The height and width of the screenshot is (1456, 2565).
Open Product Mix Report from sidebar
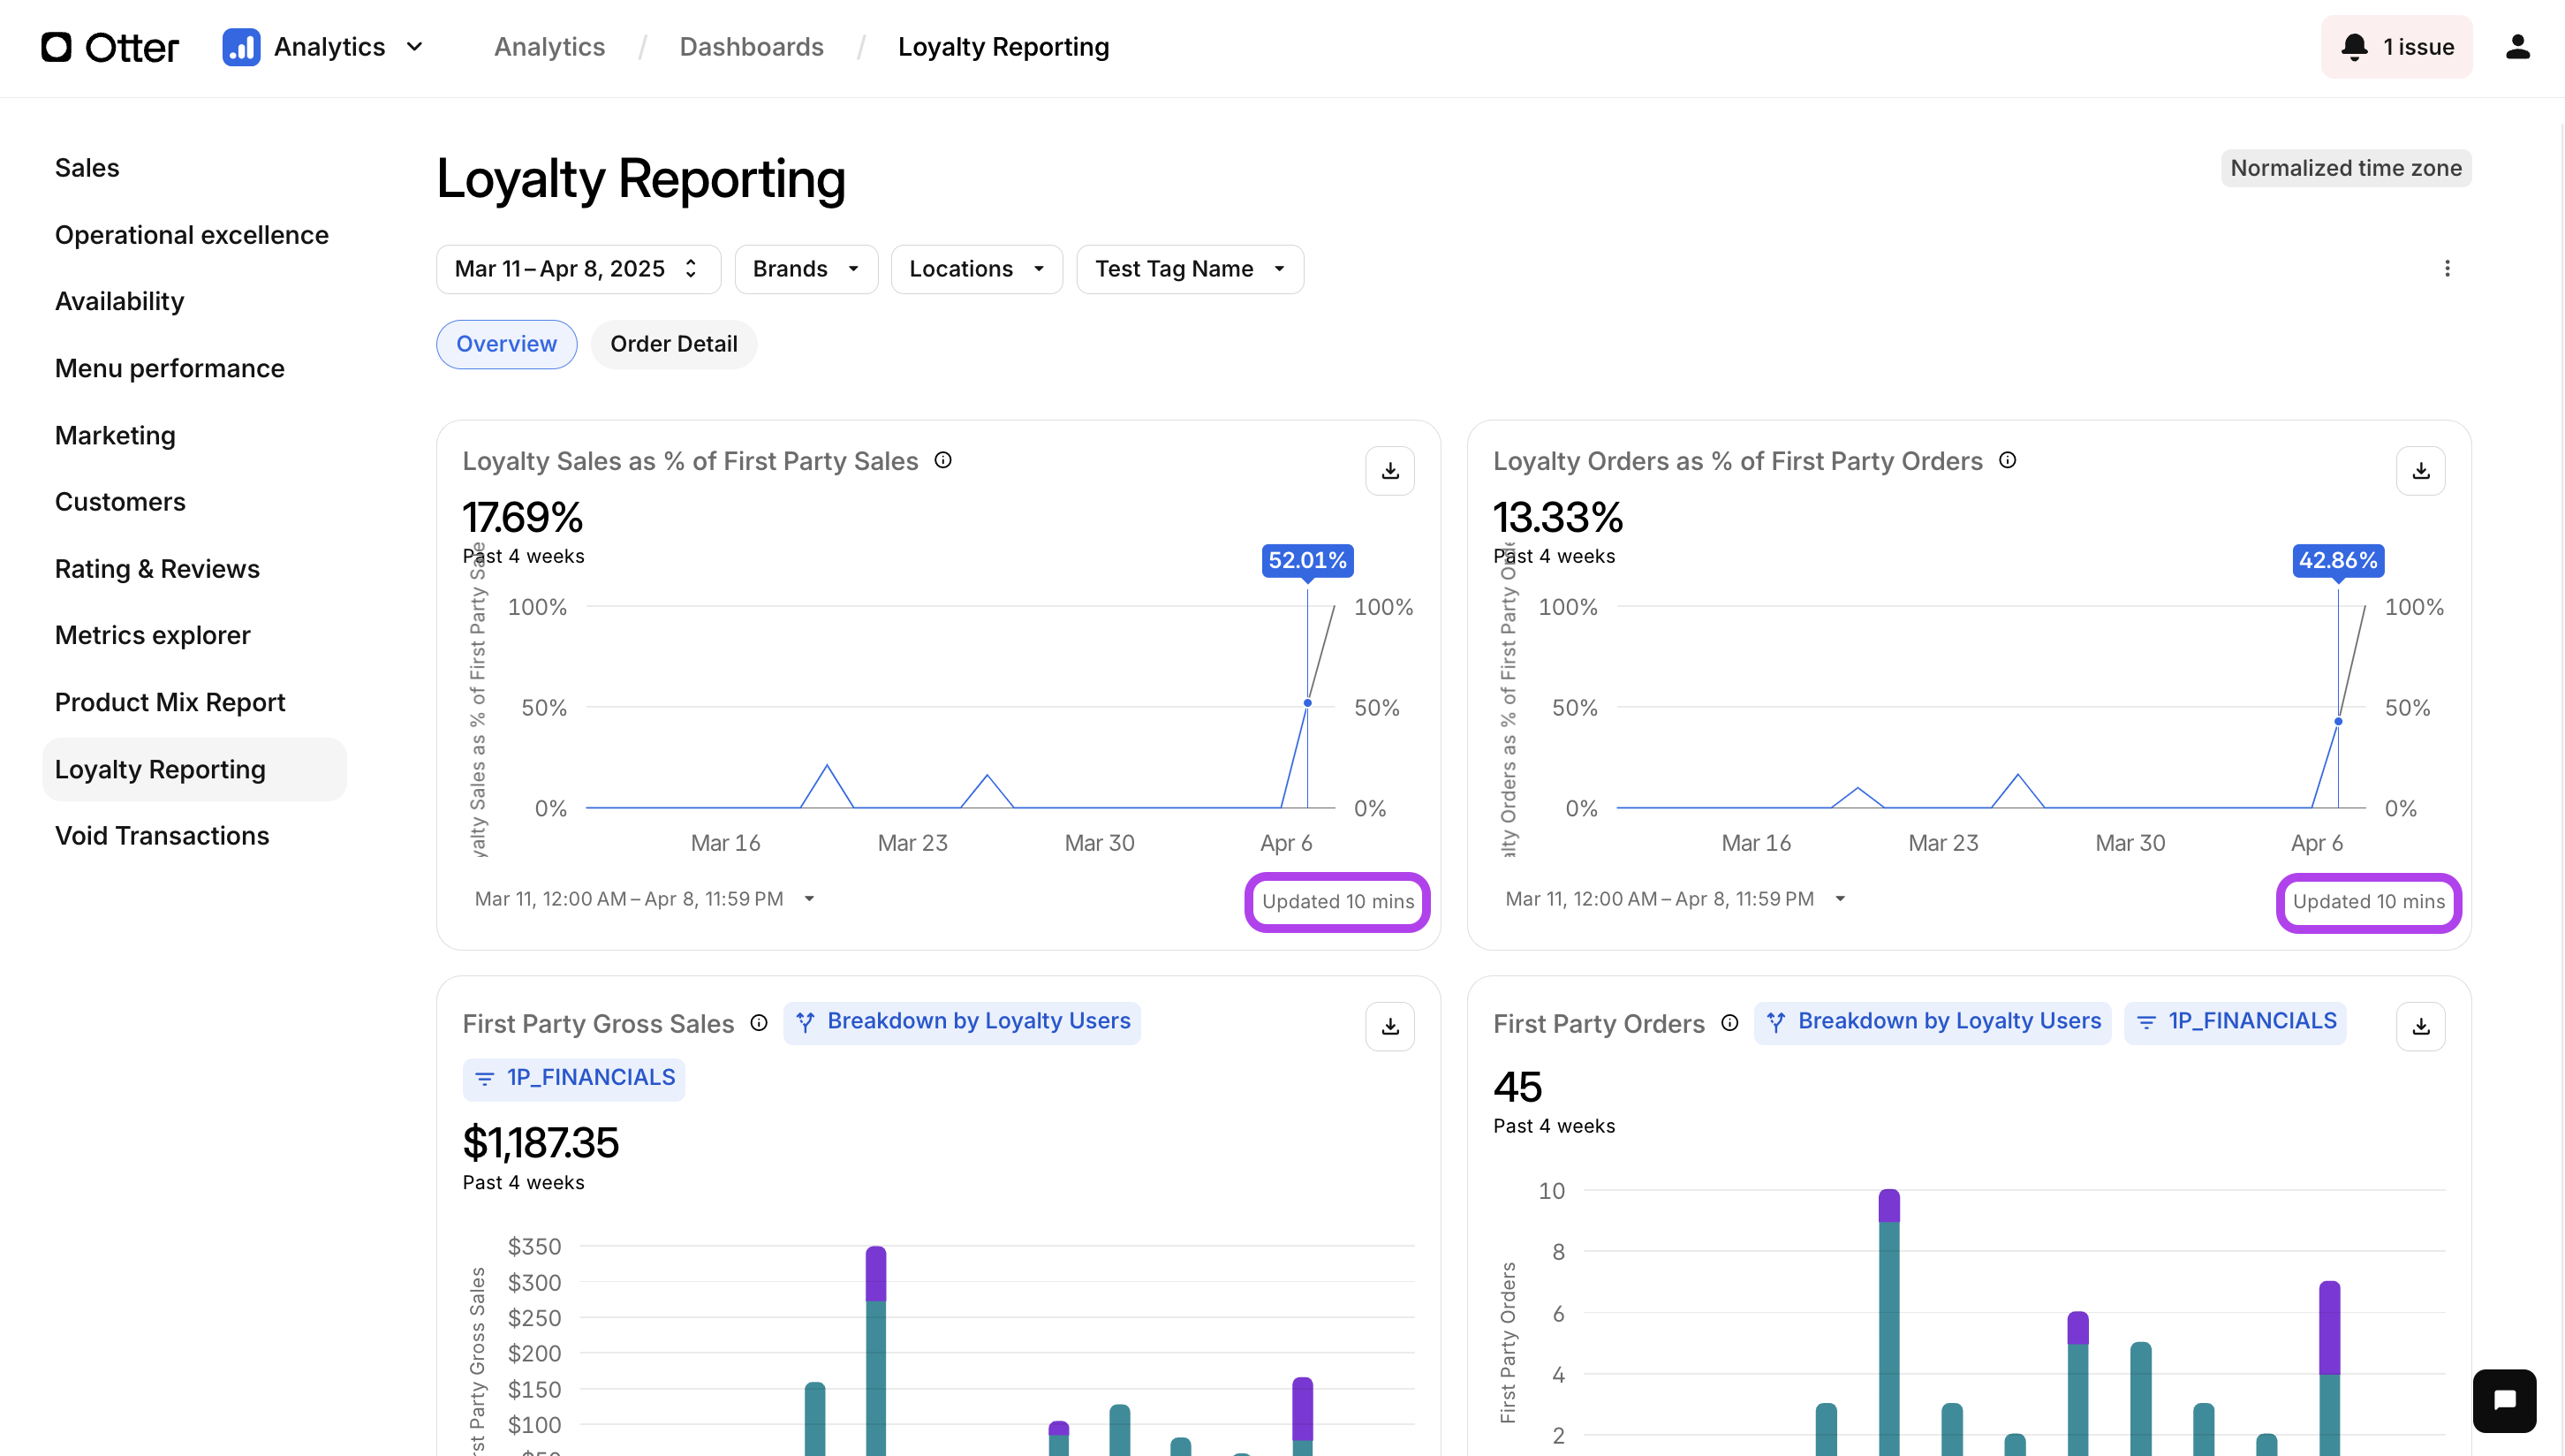(x=170, y=703)
